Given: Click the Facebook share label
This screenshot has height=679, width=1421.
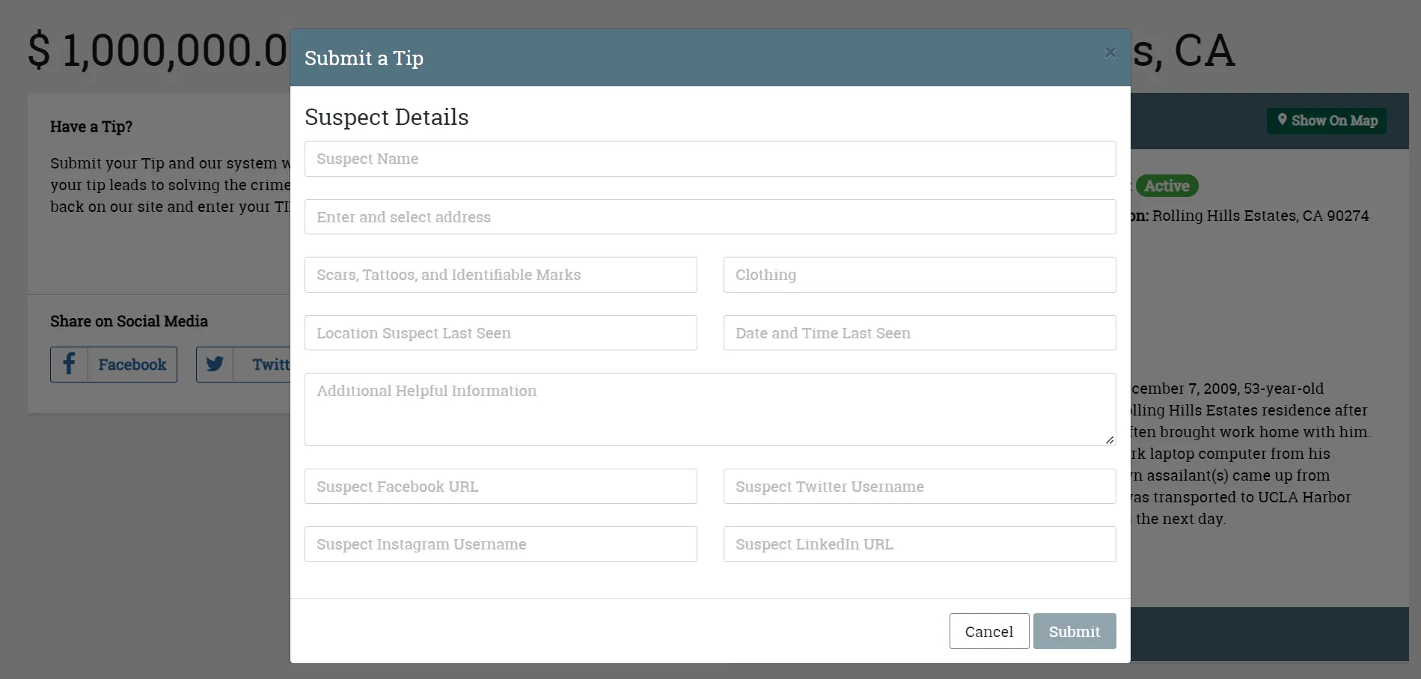Looking at the screenshot, I should [x=132, y=365].
